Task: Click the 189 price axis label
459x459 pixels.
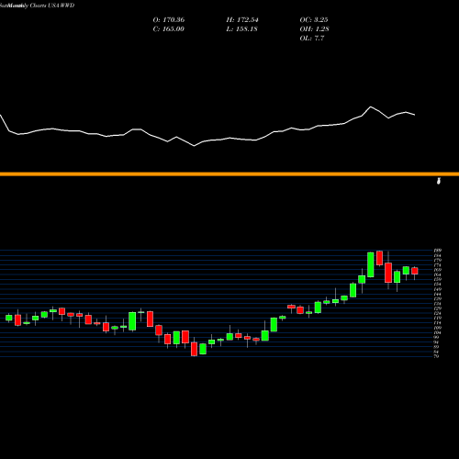Action: click(437, 251)
